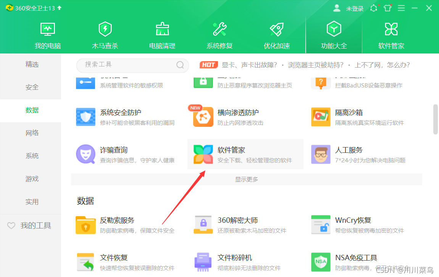Screen dimensions: 439x277
Task: Click description 彻底粉碎无法删除的文件
Action: pos(249,268)
